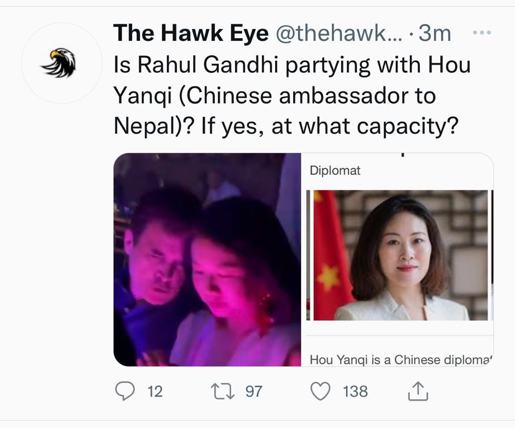515x428 pixels.
Task: Open the three-dot more options menu
Action: coord(481,33)
